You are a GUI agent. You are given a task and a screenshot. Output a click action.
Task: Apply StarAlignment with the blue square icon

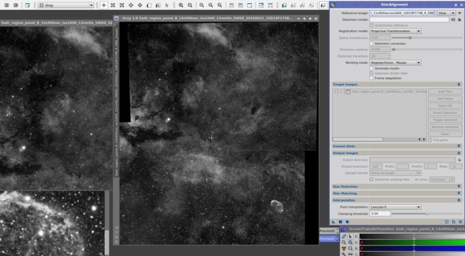[340, 222]
